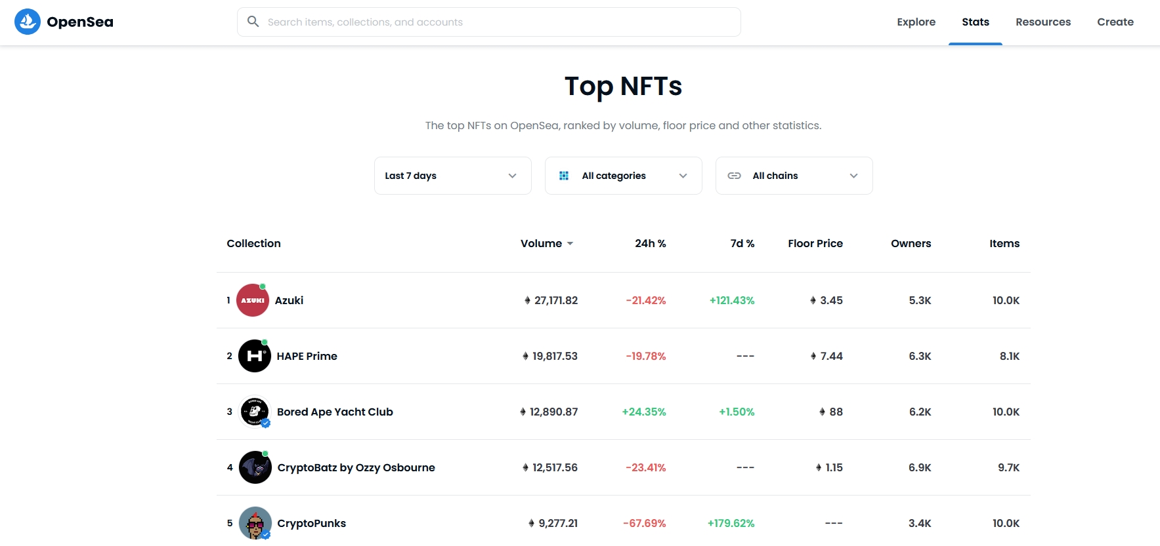Click HAPE Prime items count 8.1K
This screenshot has height=546, width=1160.
point(1010,356)
